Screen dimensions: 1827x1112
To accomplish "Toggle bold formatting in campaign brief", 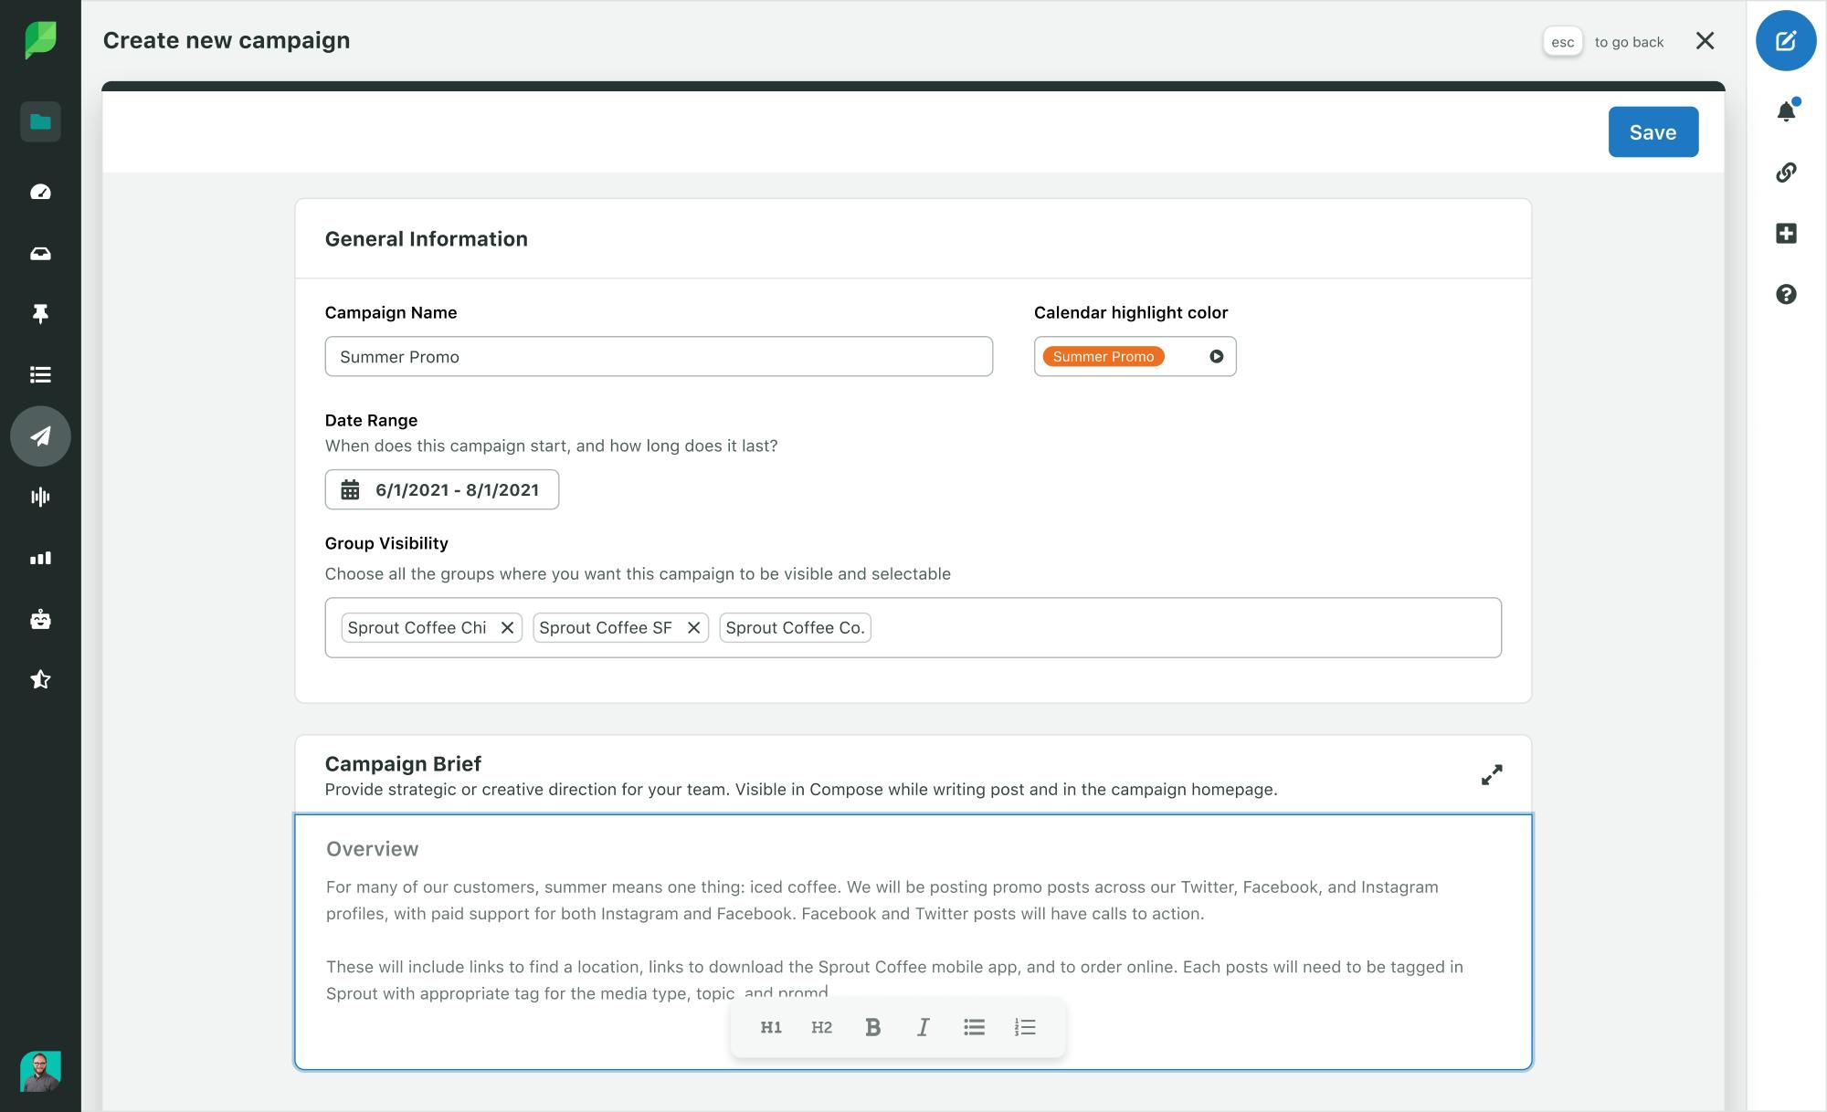I will click(871, 1027).
